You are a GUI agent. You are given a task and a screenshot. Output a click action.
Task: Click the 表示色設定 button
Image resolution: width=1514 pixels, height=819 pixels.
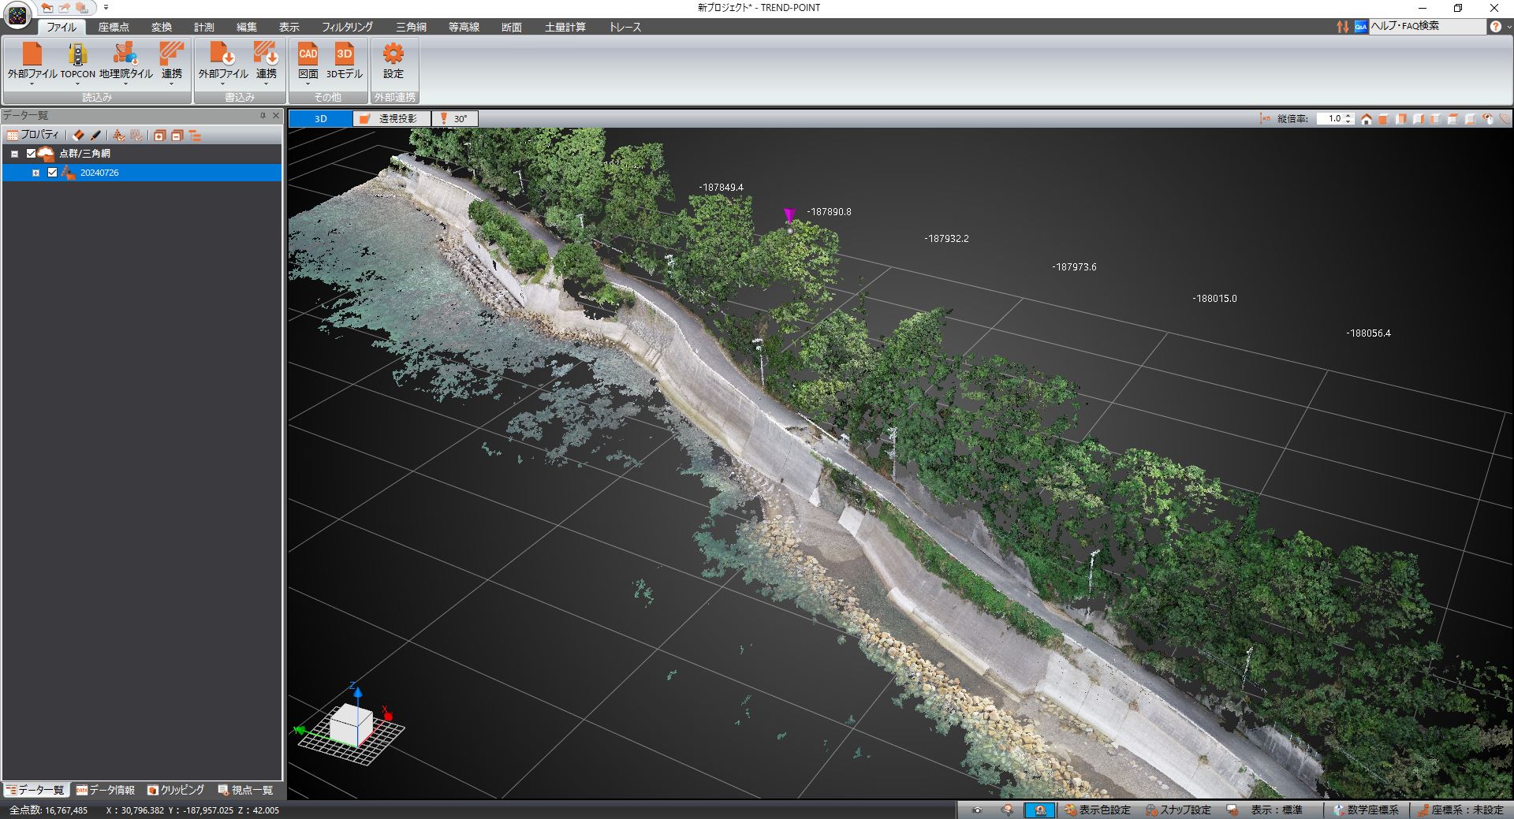pos(1097,810)
